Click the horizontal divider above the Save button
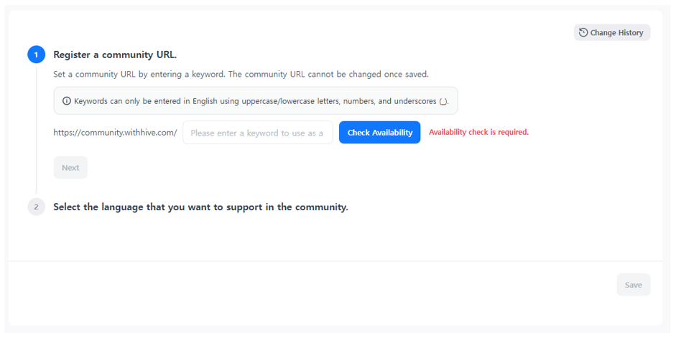The image size is (676, 340). click(335, 261)
